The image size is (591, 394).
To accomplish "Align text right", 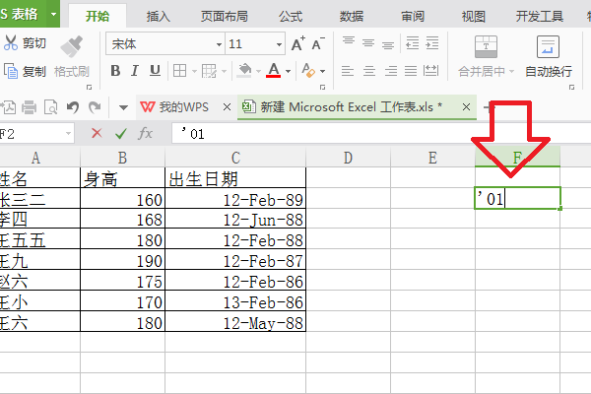I will pos(391,71).
